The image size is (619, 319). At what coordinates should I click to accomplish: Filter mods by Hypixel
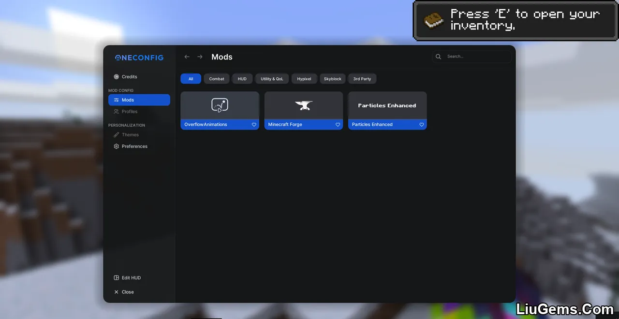tap(304, 79)
